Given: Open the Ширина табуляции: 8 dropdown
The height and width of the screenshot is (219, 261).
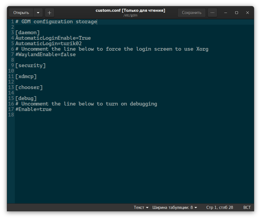Looking at the screenshot, I should pos(175,207).
